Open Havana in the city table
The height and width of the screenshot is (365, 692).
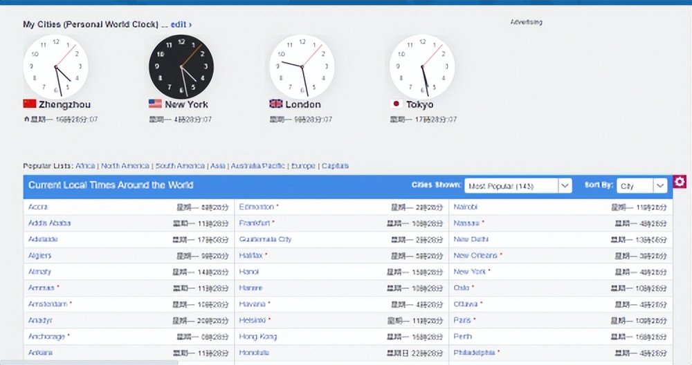252,304
